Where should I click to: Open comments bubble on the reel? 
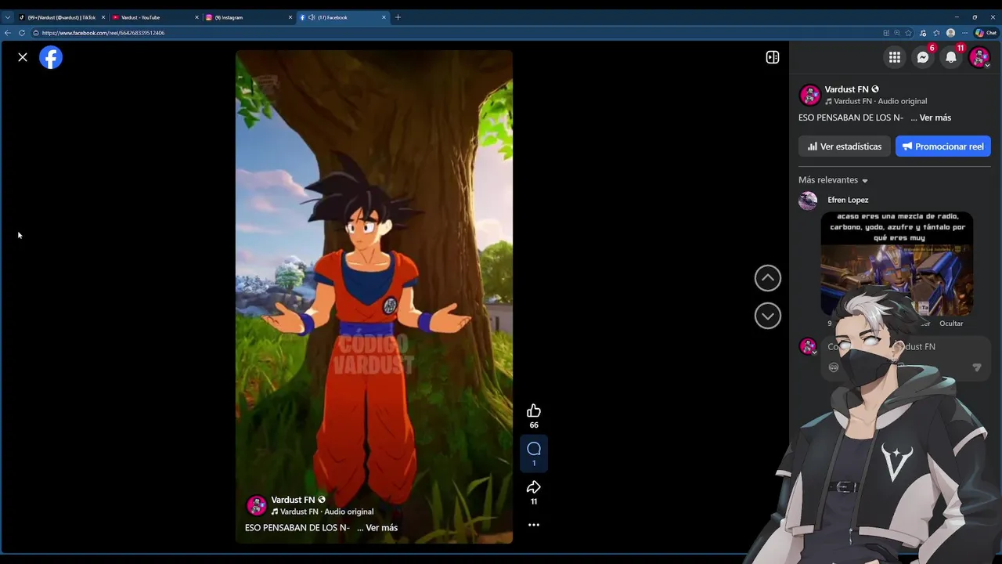(x=534, y=449)
